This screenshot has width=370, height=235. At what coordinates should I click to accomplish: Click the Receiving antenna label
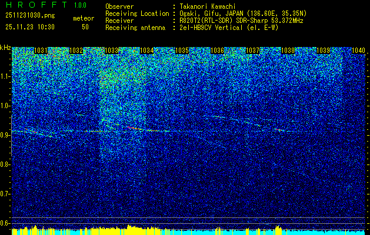click(135, 28)
